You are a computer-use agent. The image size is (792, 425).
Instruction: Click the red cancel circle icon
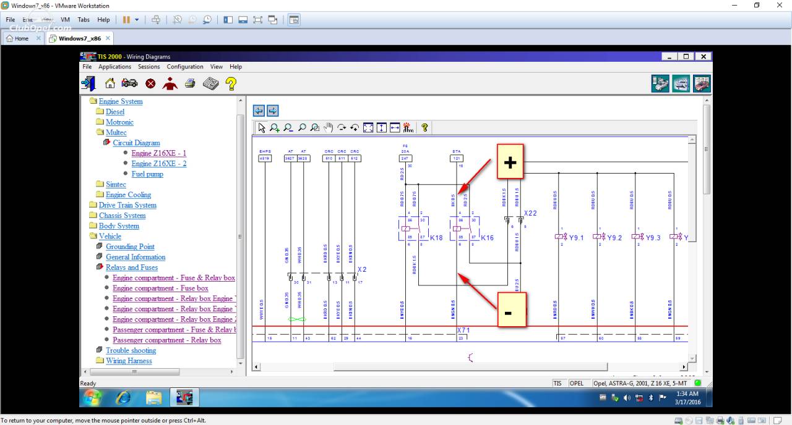click(x=150, y=83)
